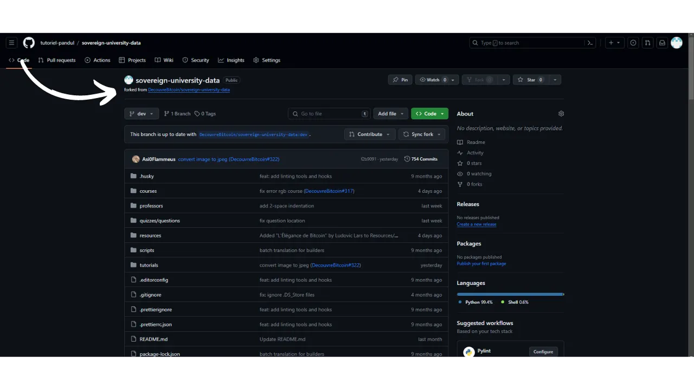694x390 pixels.
Task: Switch to the Security tab
Action: (196, 60)
